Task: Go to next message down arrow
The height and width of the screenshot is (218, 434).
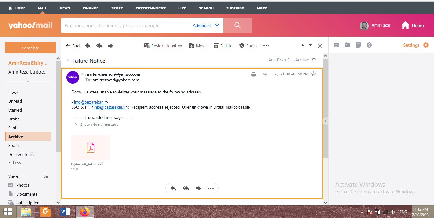Action: coord(310,45)
